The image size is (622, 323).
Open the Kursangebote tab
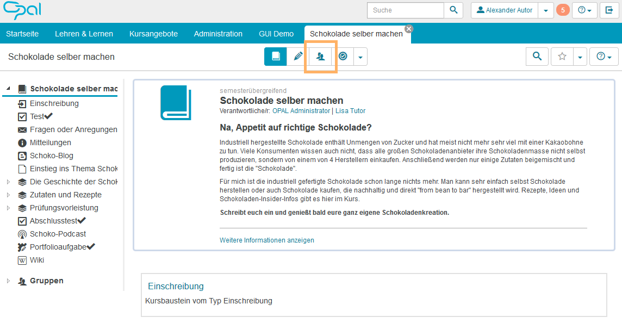coord(153,34)
